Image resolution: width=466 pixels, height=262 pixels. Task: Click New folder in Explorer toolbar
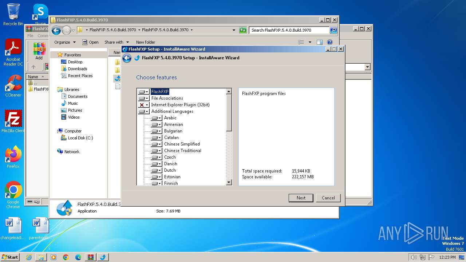(x=145, y=42)
